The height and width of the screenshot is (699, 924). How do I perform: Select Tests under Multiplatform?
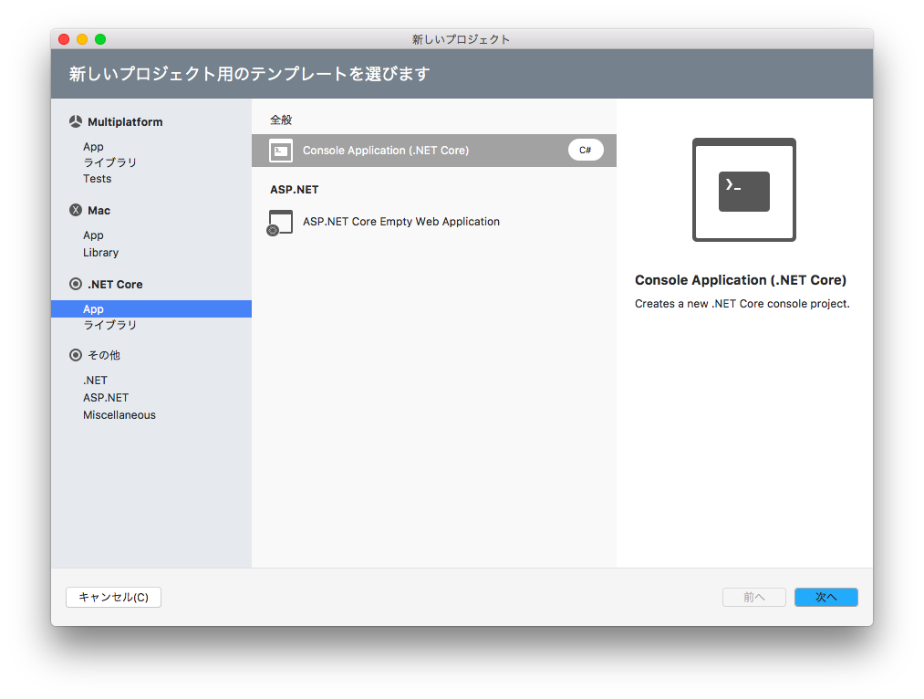pos(98,179)
